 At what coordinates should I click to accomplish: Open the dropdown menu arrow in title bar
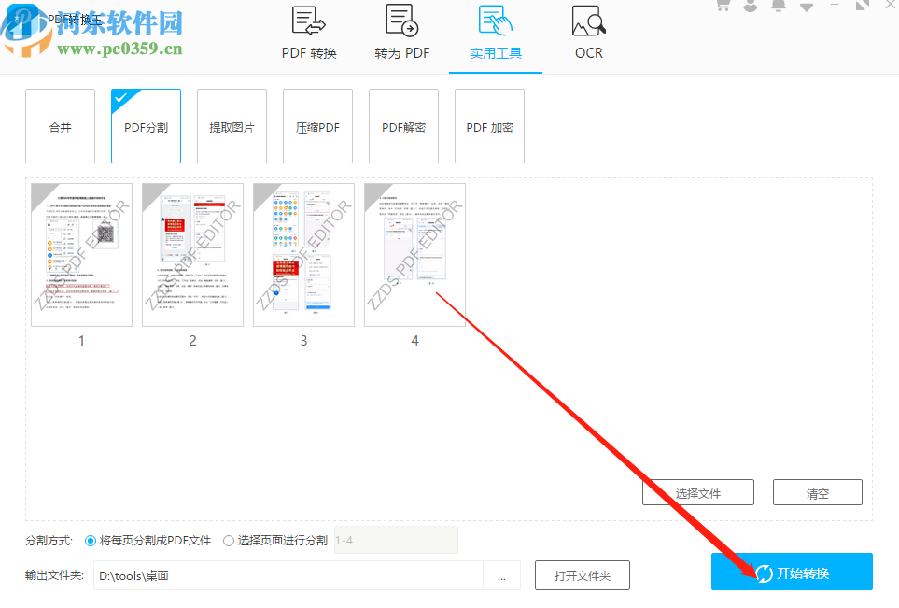[807, 7]
